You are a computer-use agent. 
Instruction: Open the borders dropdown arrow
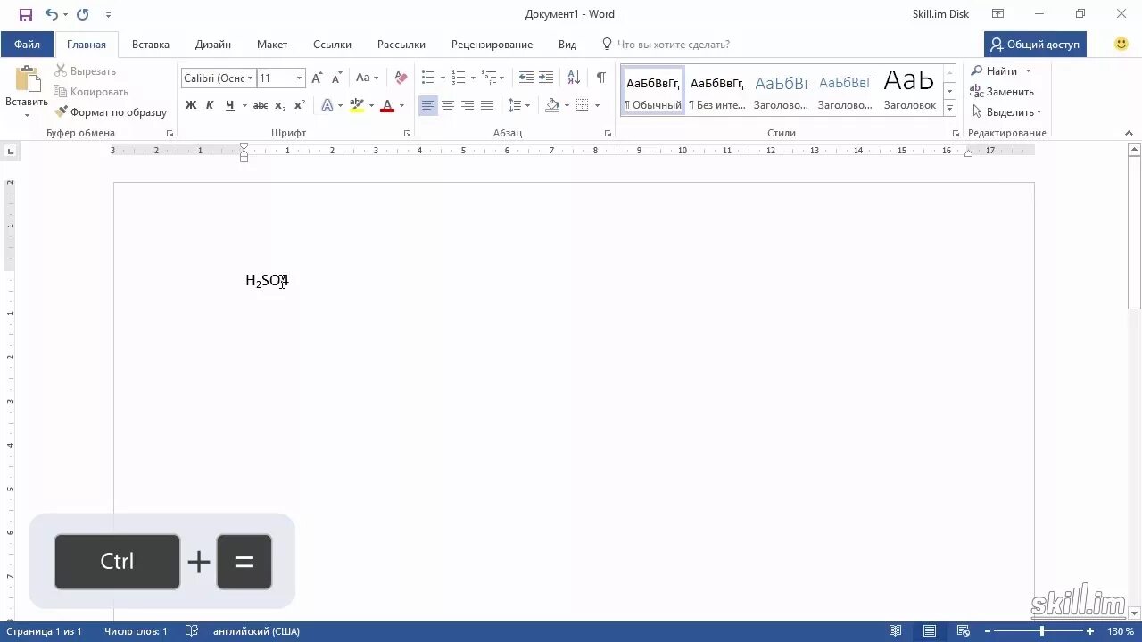[598, 105]
